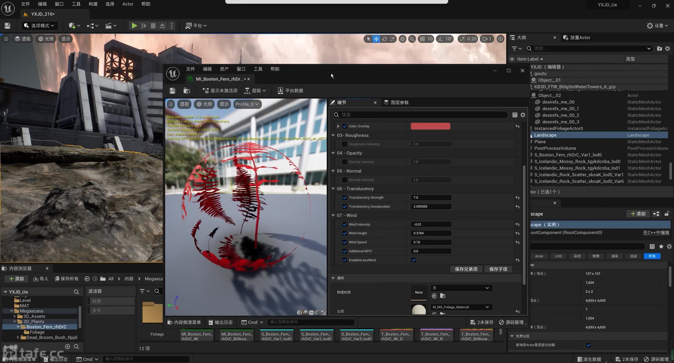This screenshot has width=674, height=363.
Task: Click the add folder icon in Outliner
Action: pyautogui.click(x=659, y=48)
